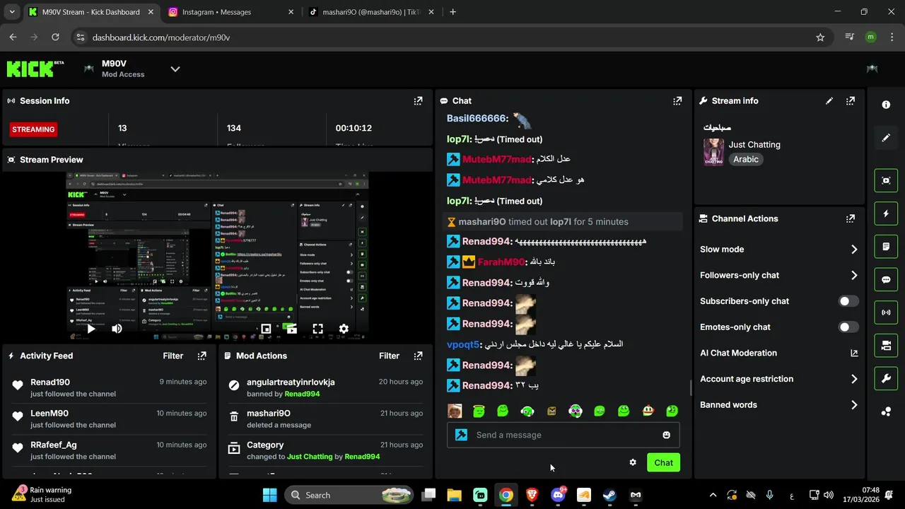Image resolution: width=905 pixels, height=509 pixels.
Task: Expand Account age restriction settings
Action: point(854,379)
